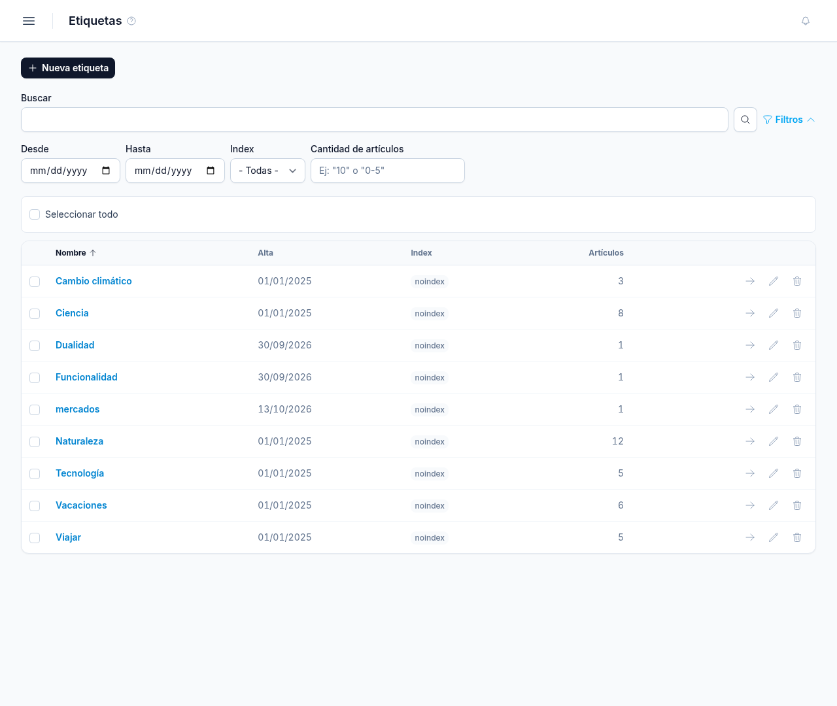Tick the Ciencia row checkbox
This screenshot has width=837, height=706.
tap(35, 314)
